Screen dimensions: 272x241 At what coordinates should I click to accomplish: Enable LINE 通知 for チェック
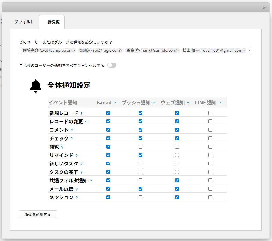pyautogui.click(x=210, y=138)
